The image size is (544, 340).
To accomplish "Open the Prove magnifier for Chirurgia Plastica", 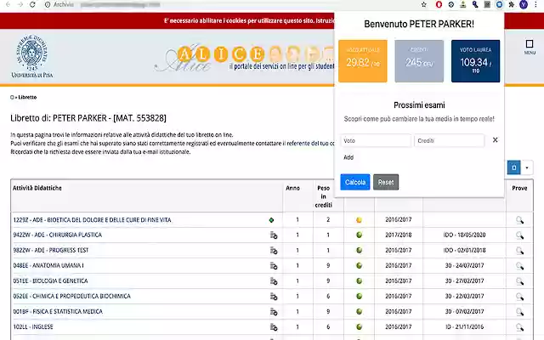I will tap(520, 235).
